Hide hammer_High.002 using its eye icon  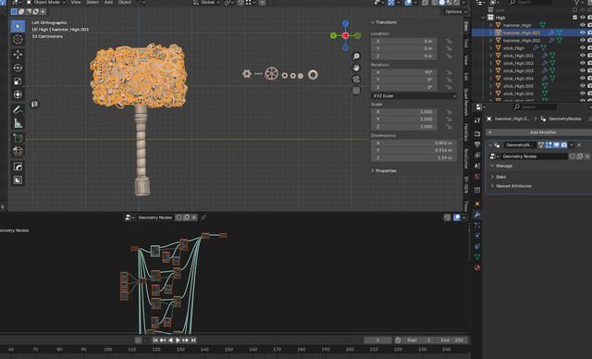[x=582, y=41]
